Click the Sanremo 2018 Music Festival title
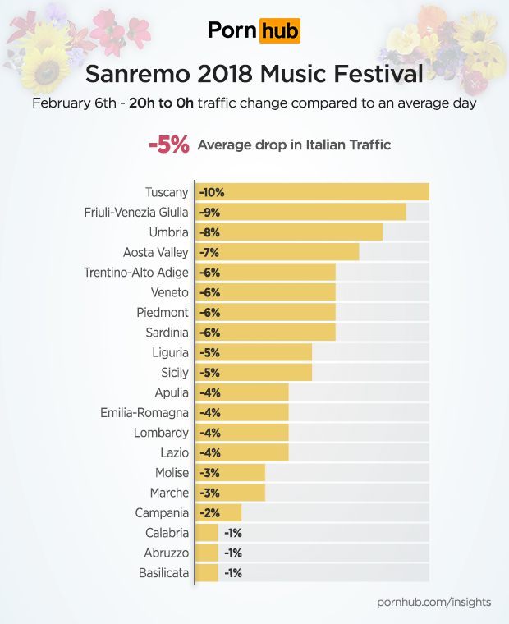This screenshot has width=509, height=624. coord(254,75)
